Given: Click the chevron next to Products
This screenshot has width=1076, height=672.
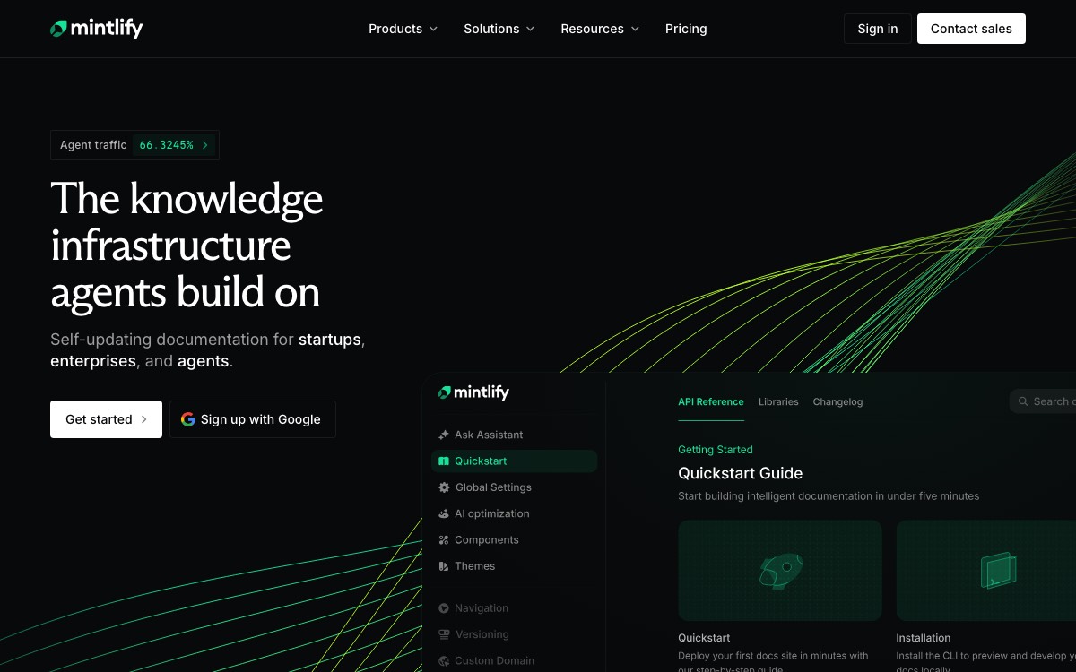Looking at the screenshot, I should pyautogui.click(x=434, y=29).
